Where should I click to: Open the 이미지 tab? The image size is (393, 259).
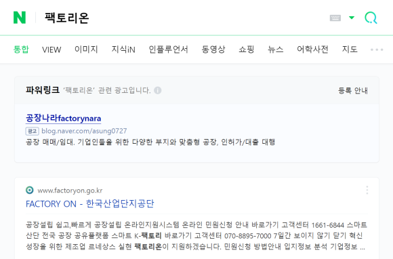[x=86, y=49]
